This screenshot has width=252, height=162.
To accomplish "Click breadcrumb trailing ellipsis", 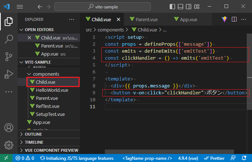I will tap(165, 30).
